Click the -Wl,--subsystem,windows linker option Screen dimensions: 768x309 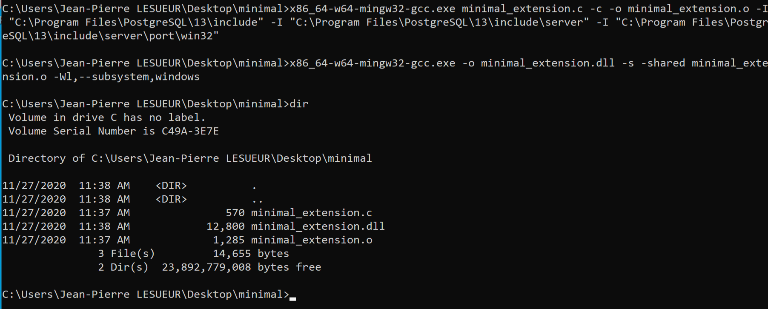(x=126, y=77)
